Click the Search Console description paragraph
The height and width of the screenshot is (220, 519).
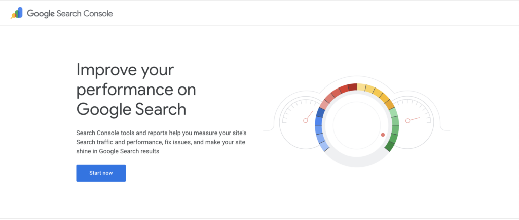(161, 142)
